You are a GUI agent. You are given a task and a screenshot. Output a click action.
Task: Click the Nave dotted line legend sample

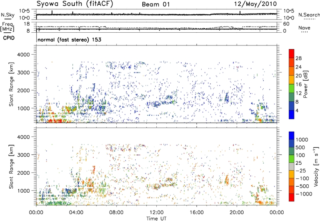(x=304, y=32)
